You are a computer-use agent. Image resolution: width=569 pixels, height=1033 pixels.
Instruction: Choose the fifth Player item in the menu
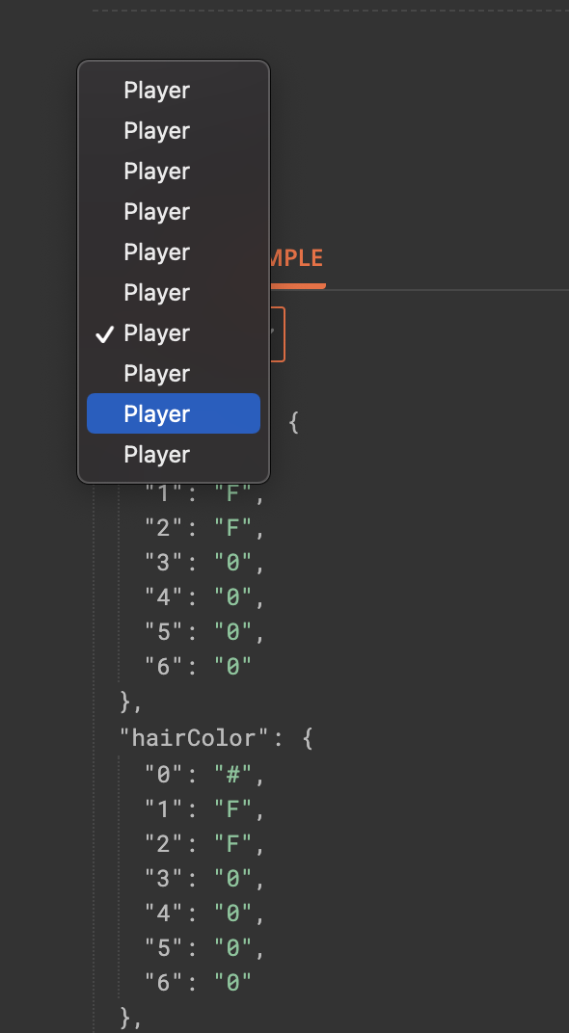(x=156, y=252)
